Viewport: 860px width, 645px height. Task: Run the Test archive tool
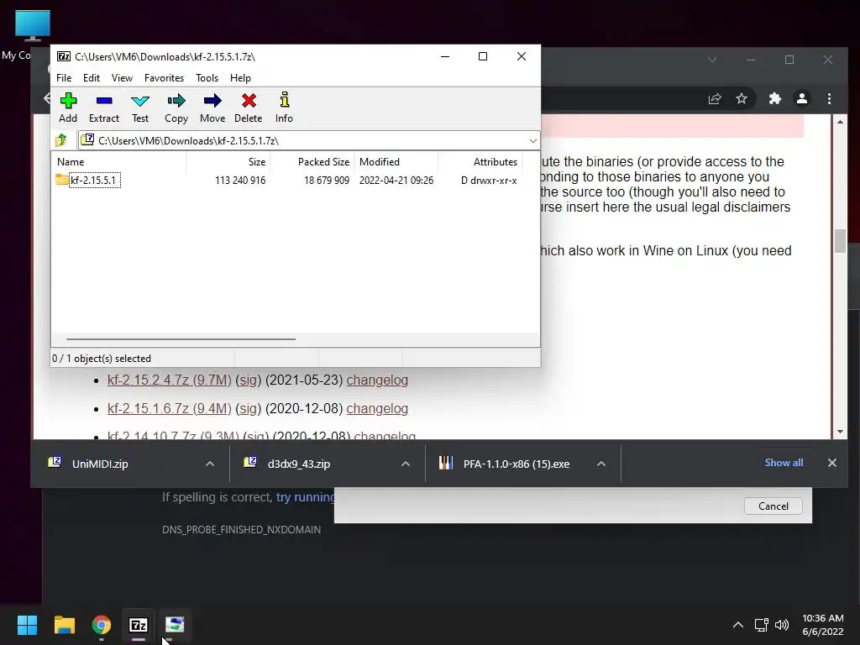140,107
